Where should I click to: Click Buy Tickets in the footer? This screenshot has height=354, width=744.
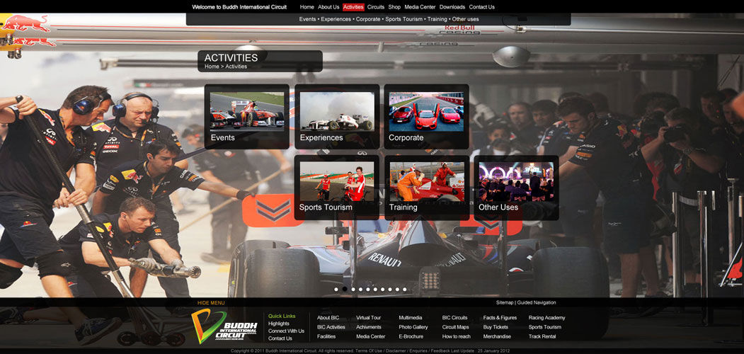pyautogui.click(x=496, y=327)
